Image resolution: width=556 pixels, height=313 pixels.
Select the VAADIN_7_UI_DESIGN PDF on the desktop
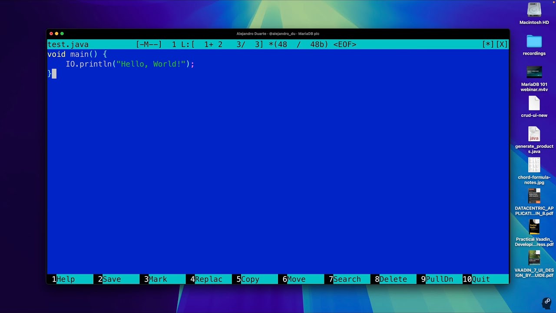(534, 258)
